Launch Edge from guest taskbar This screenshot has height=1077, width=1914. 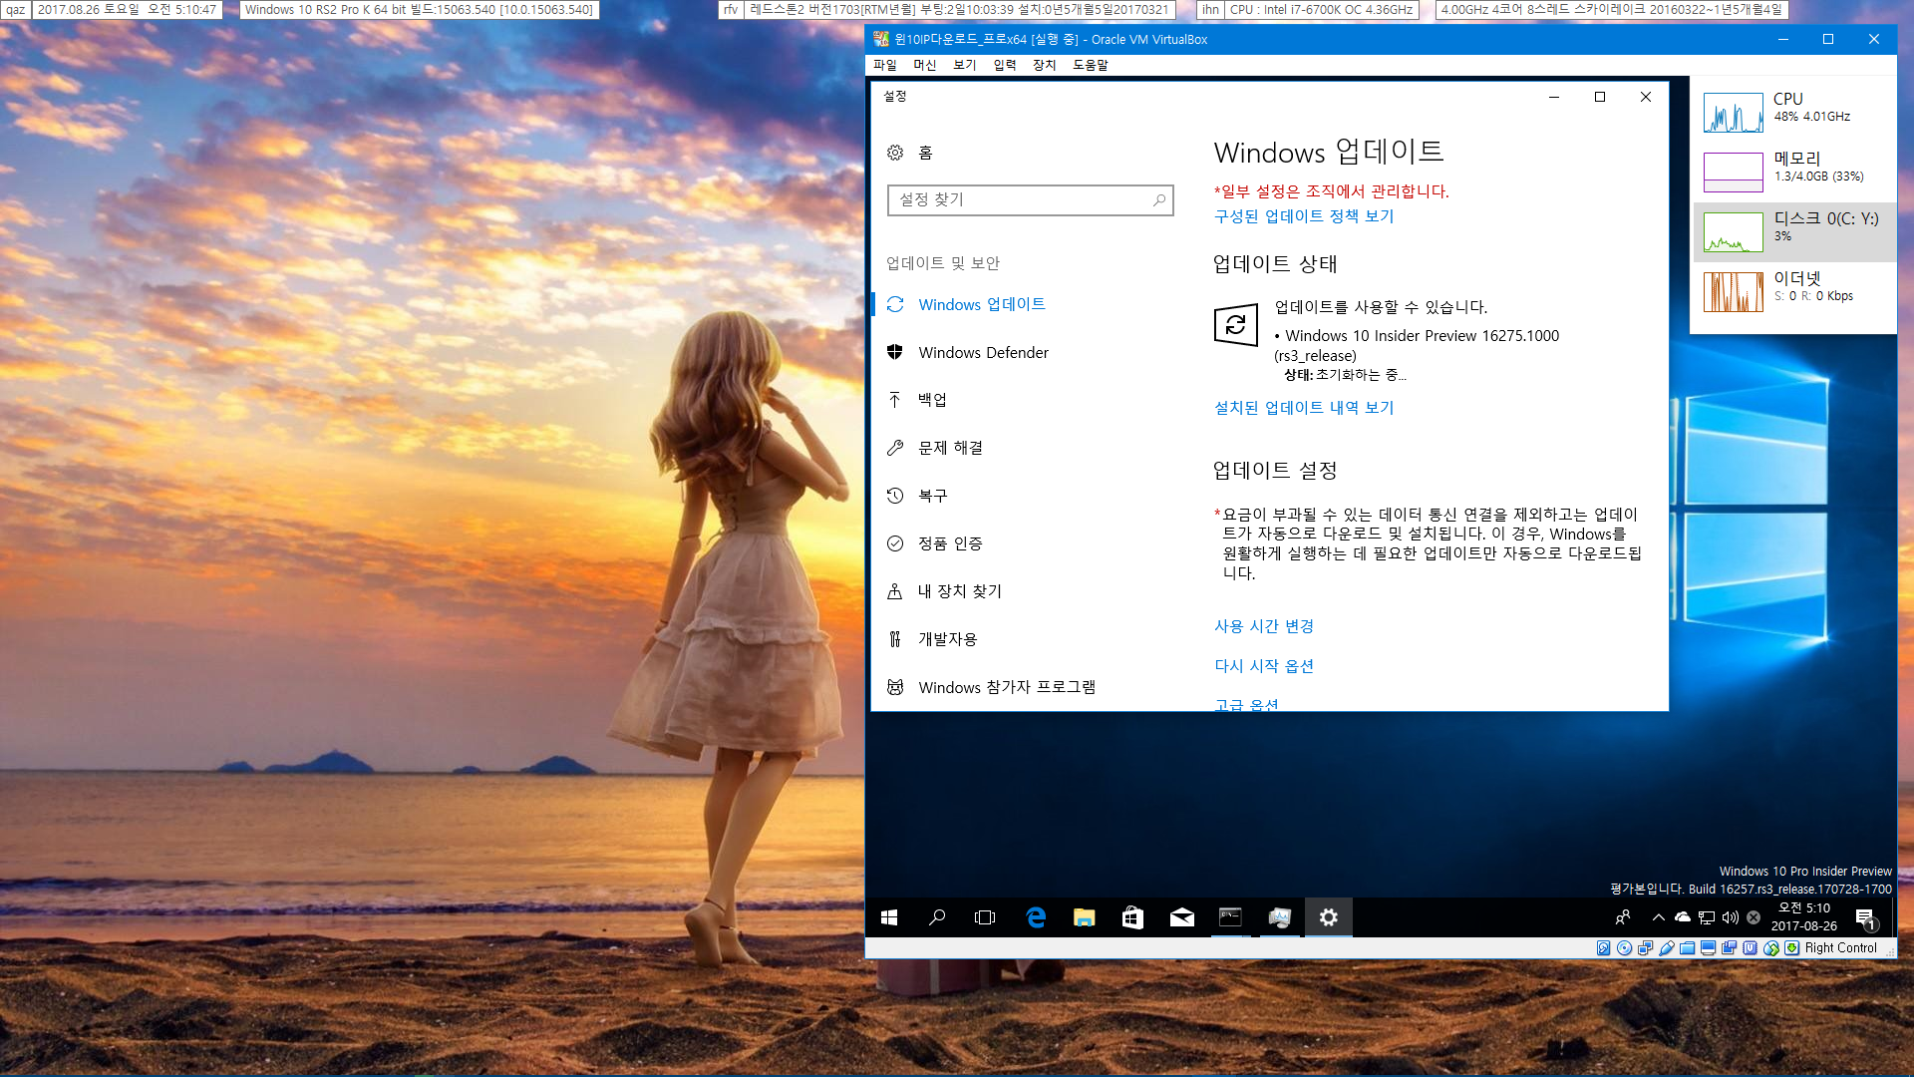tap(1036, 917)
